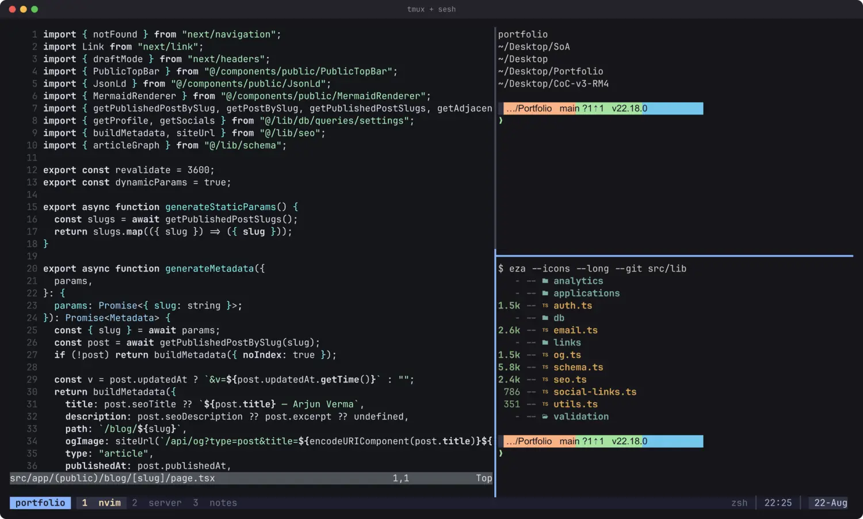
Task: Click the .../Portfolio segment in the upper prompt
Action: point(529,109)
